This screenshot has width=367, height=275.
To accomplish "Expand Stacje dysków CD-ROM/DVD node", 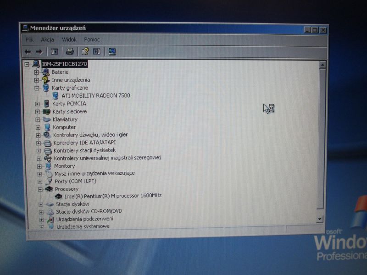I will click(x=41, y=212).
